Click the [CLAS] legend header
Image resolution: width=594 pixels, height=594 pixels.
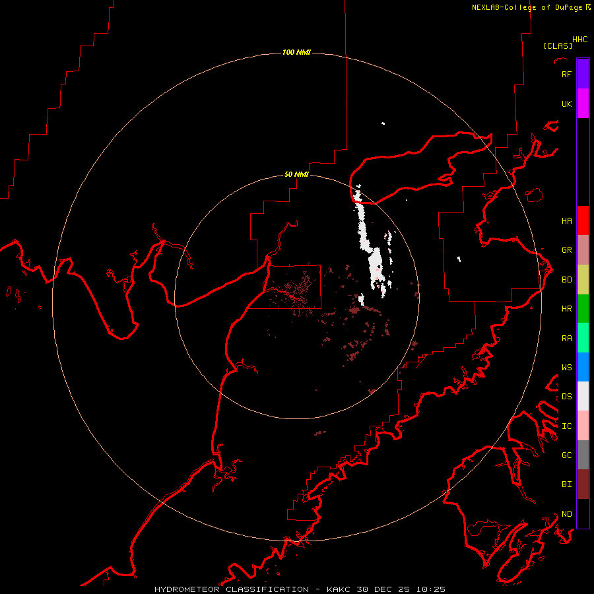point(558,46)
